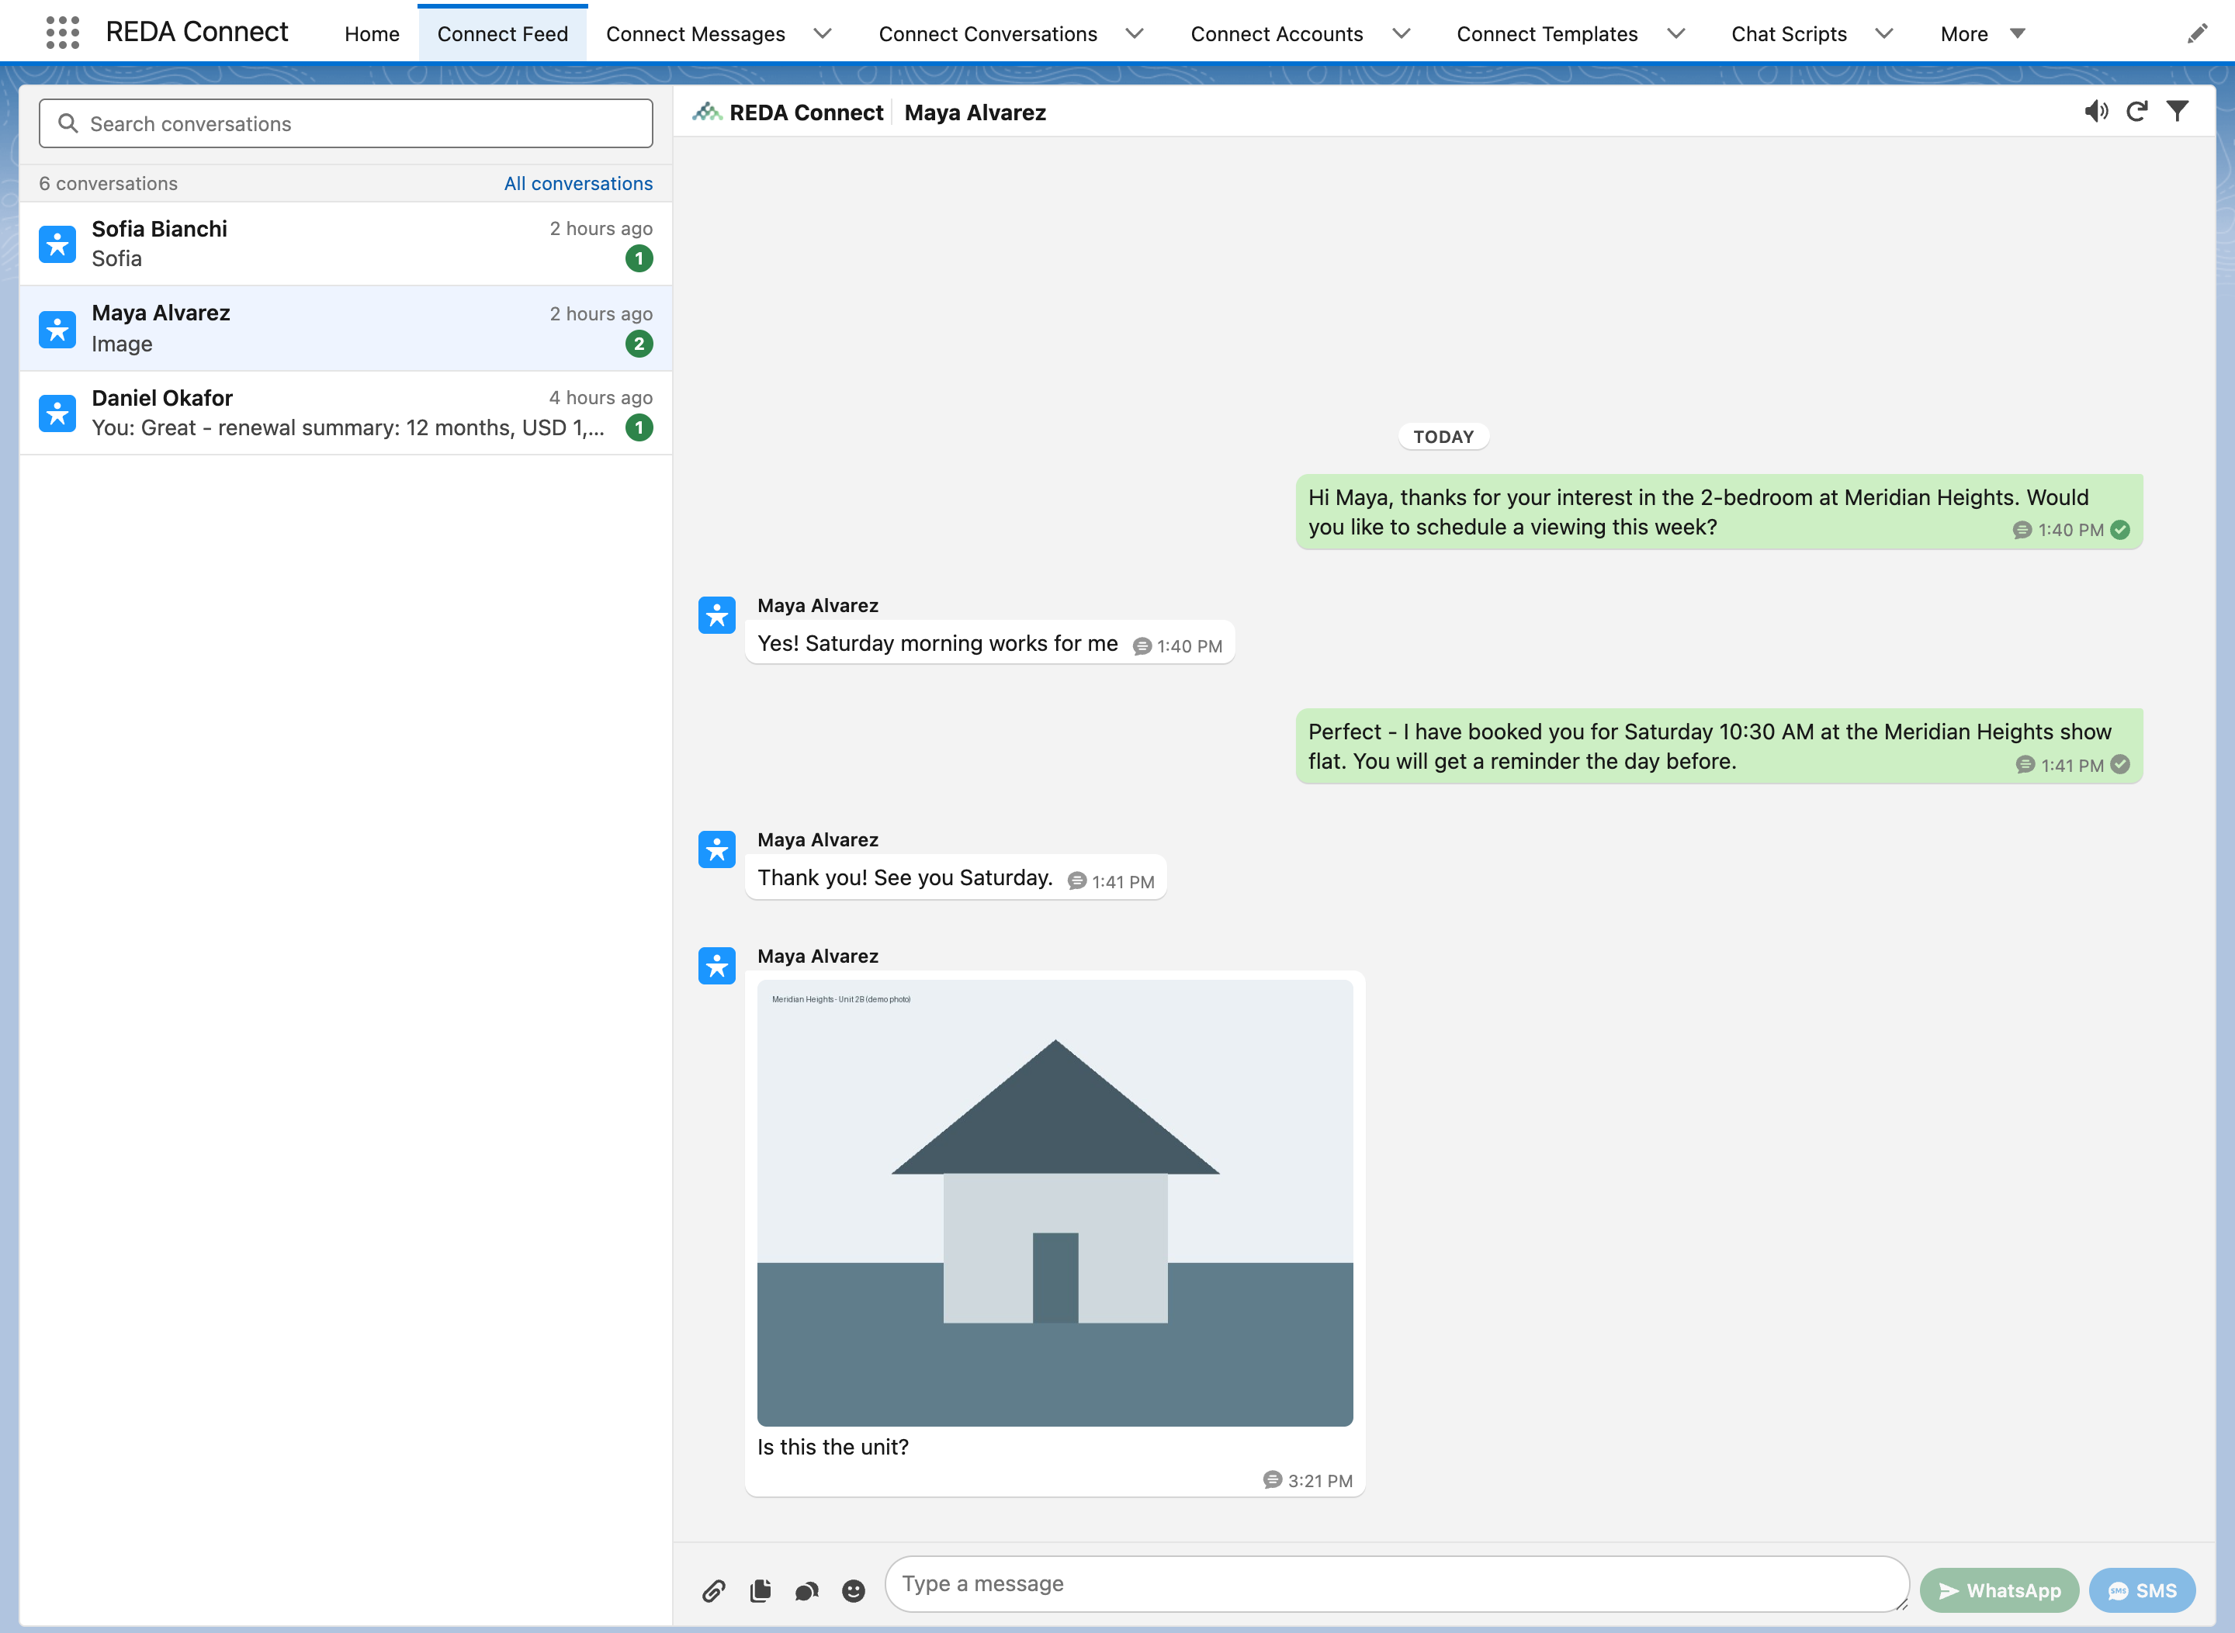This screenshot has width=2235, height=1633.
Task: Expand Connect Conversations tab dropdown chevron
Action: [x=1135, y=33]
